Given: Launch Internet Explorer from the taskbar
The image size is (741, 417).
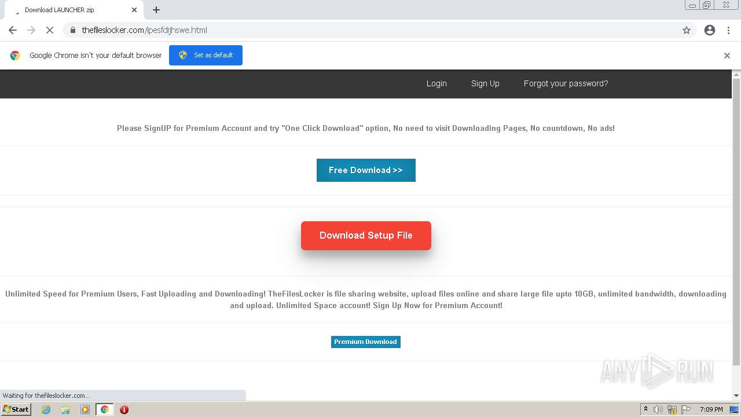Looking at the screenshot, I should tap(46, 409).
